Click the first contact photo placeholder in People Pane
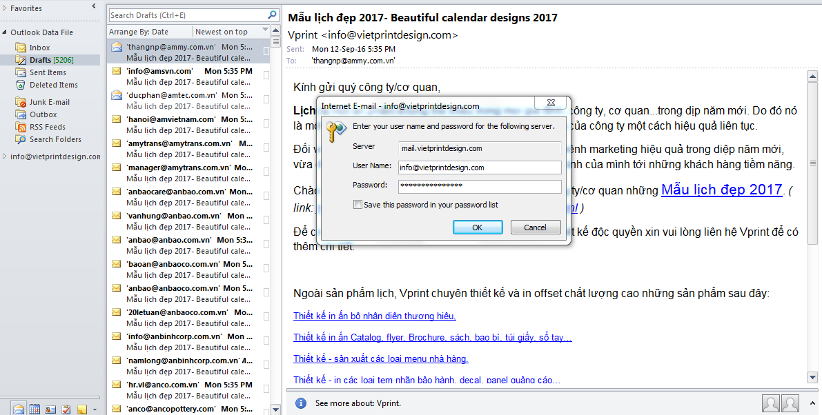Image resolution: width=822 pixels, height=415 pixels. pos(771,403)
